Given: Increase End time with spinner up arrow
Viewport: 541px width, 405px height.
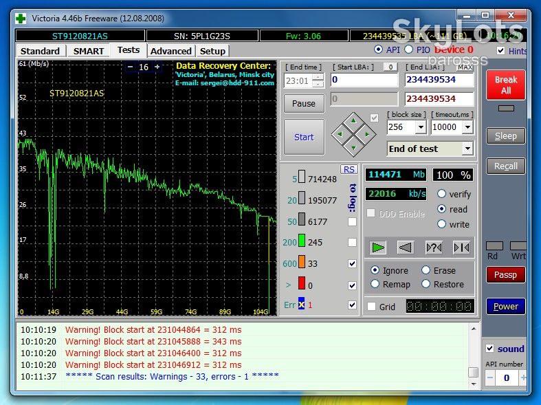Looking at the screenshot, I should pos(318,77).
